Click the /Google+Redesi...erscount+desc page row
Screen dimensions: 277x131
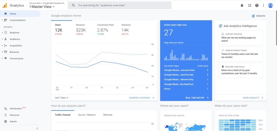pyautogui.click(x=186, y=70)
